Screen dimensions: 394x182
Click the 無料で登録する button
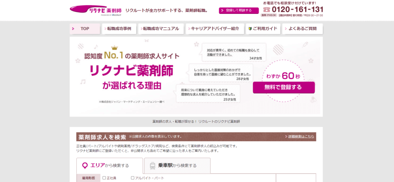click(284, 88)
